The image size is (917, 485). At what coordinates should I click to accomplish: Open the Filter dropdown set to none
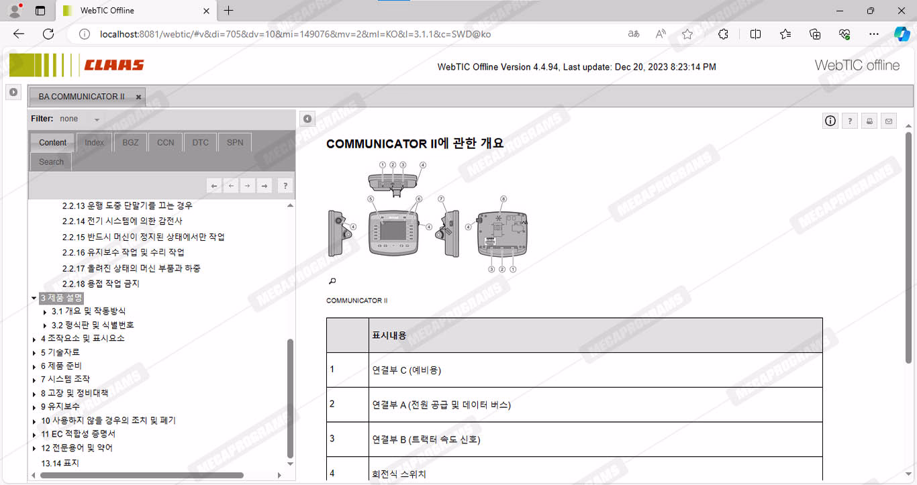(80, 119)
